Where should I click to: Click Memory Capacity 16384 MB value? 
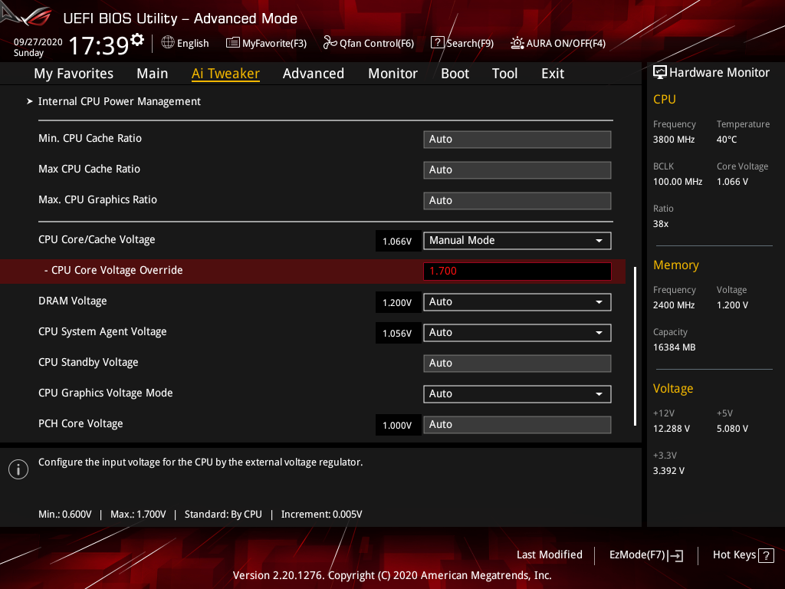(674, 347)
